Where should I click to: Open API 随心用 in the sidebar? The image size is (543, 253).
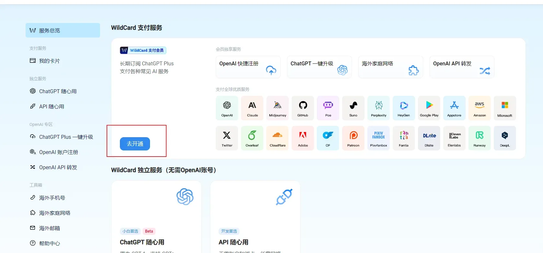point(63,106)
